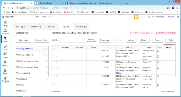Click Copy and restore database link

(142, 33)
